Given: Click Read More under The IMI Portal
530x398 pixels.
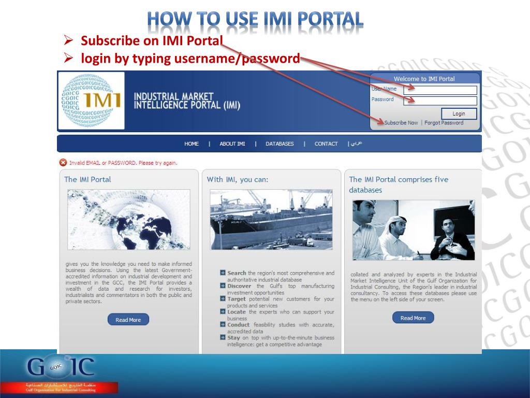Looking at the screenshot, I should [128, 319].
